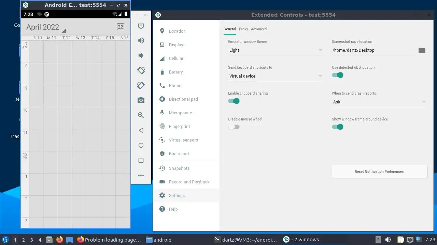Select the F 15 day column header
The image size is (437, 245).
pos(110,38)
